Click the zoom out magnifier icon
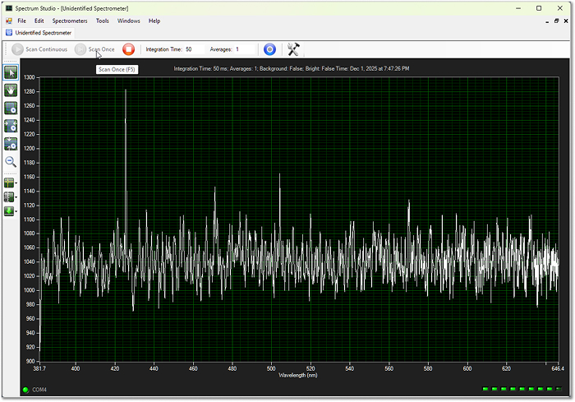 [11, 162]
